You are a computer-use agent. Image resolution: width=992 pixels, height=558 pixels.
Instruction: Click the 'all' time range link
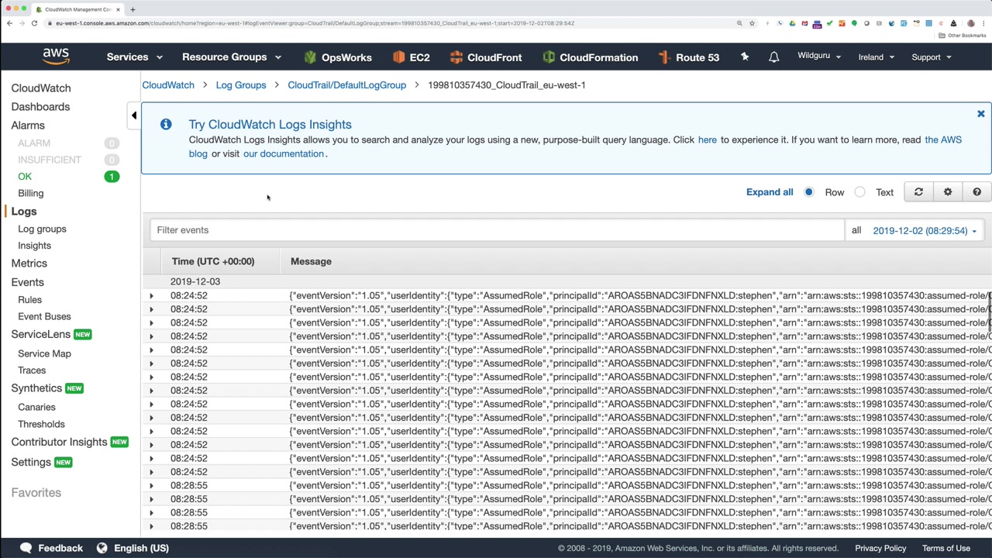tap(856, 230)
